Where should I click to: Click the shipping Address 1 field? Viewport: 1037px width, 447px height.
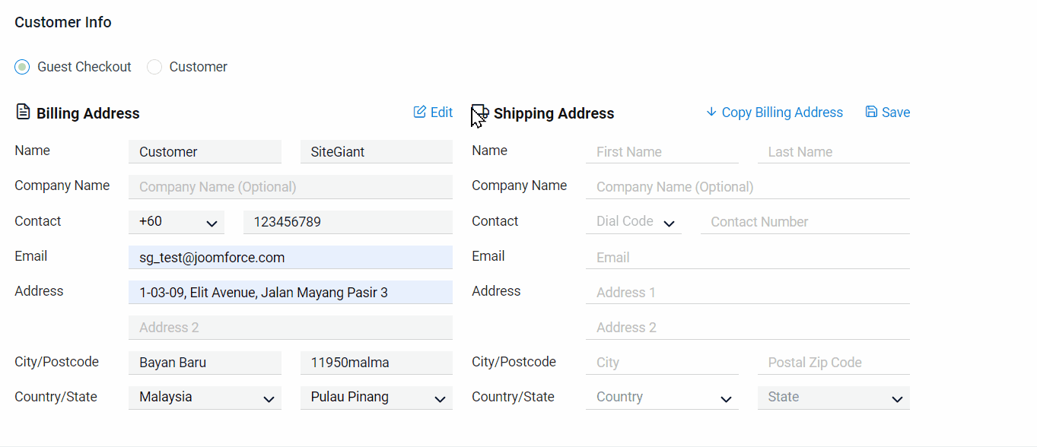(x=747, y=293)
